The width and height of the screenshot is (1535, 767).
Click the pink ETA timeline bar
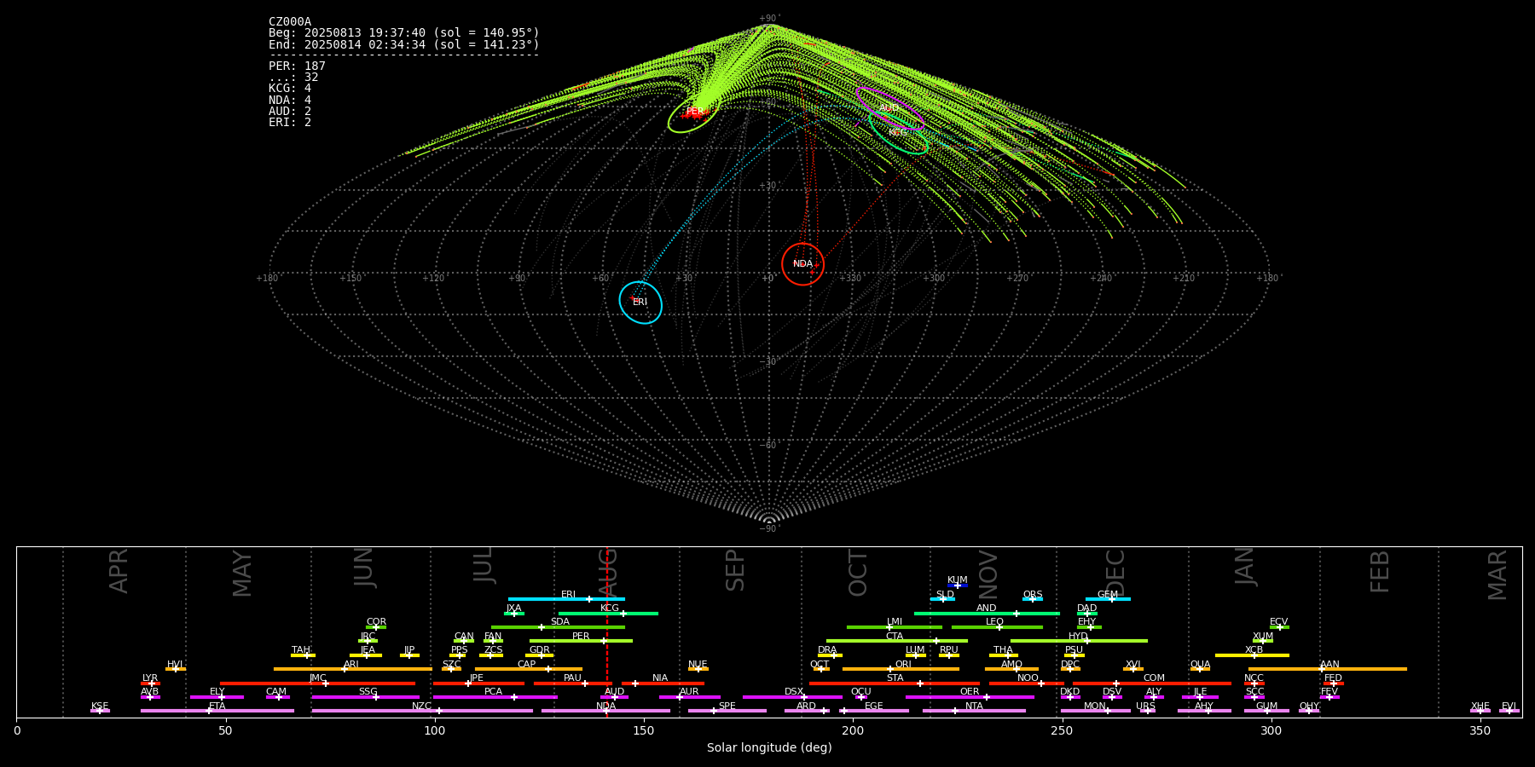(217, 710)
